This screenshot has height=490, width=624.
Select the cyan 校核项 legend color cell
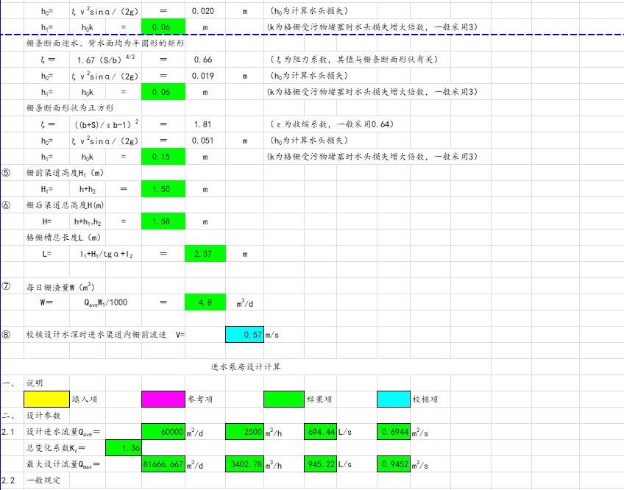[394, 400]
